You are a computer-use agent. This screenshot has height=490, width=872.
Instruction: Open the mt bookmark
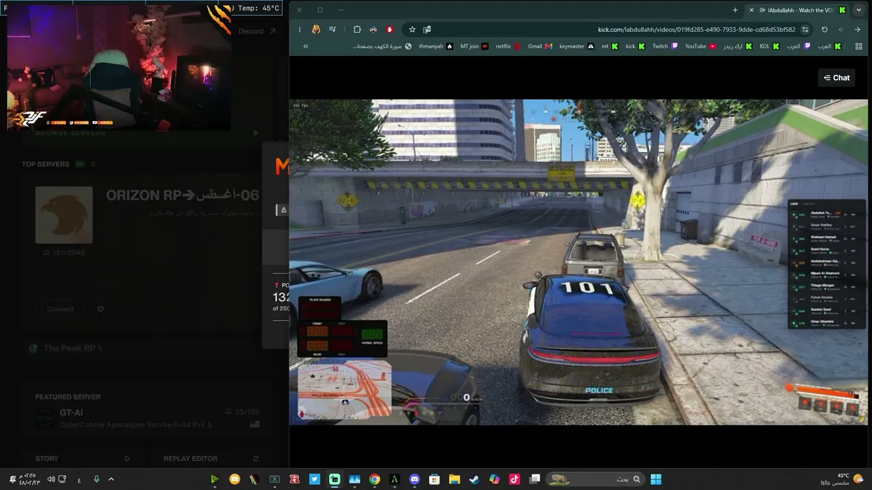click(609, 46)
